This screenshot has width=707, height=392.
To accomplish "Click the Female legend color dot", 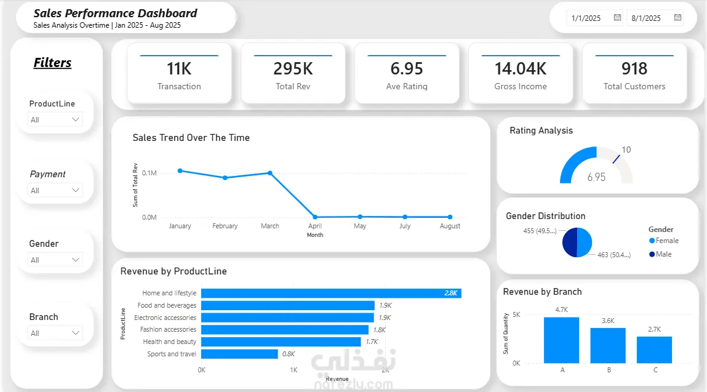I will pyautogui.click(x=652, y=241).
